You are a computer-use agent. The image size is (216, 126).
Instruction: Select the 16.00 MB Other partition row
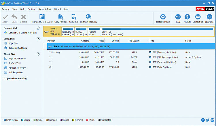point(131,62)
